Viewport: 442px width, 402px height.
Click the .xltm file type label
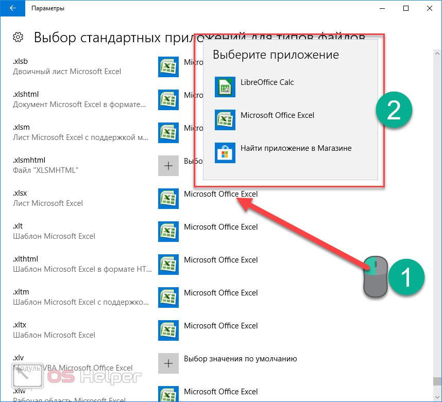(21, 292)
